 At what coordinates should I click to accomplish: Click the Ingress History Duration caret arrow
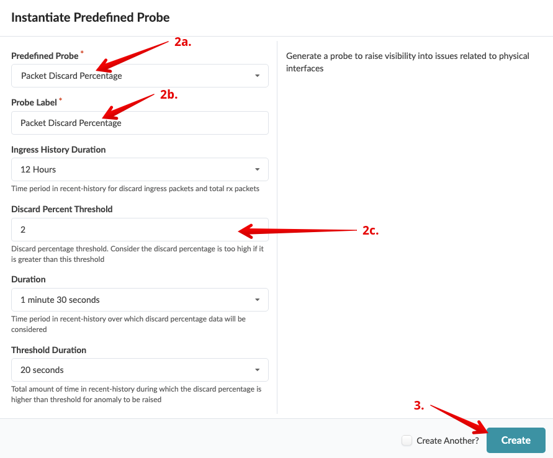tap(257, 170)
